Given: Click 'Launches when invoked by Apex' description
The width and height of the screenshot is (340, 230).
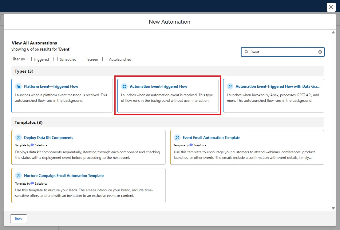Looking at the screenshot, I should point(273,98).
